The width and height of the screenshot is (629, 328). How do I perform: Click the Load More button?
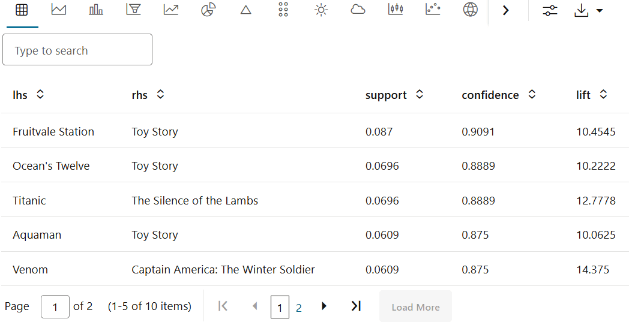[415, 307]
